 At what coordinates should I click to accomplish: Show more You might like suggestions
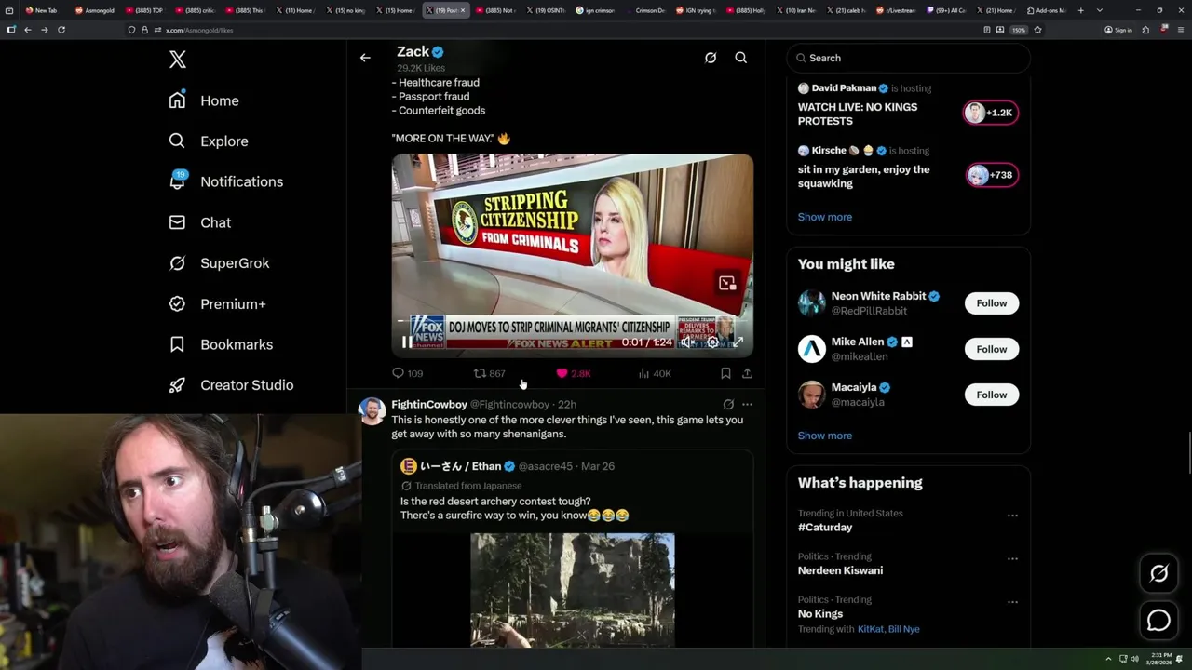[x=824, y=435]
